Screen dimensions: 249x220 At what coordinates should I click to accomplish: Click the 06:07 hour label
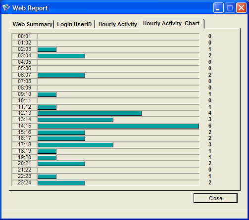(24, 75)
